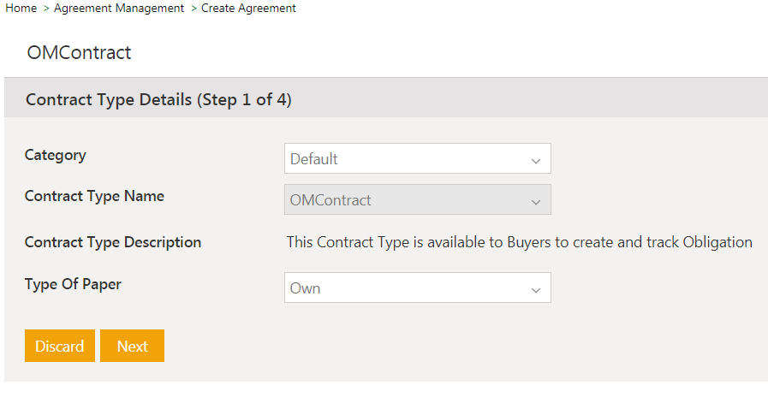This screenshot has height=415, width=768.
Task: Click the chevron arrow in Category field
Action: click(x=536, y=160)
